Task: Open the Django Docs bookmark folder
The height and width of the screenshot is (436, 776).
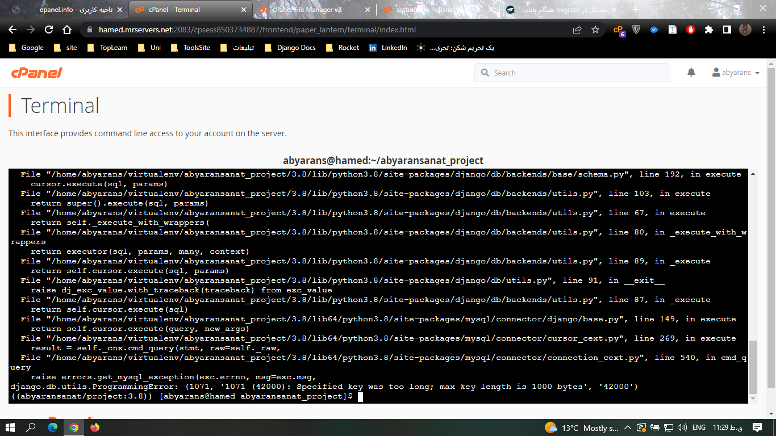Action: (290, 48)
